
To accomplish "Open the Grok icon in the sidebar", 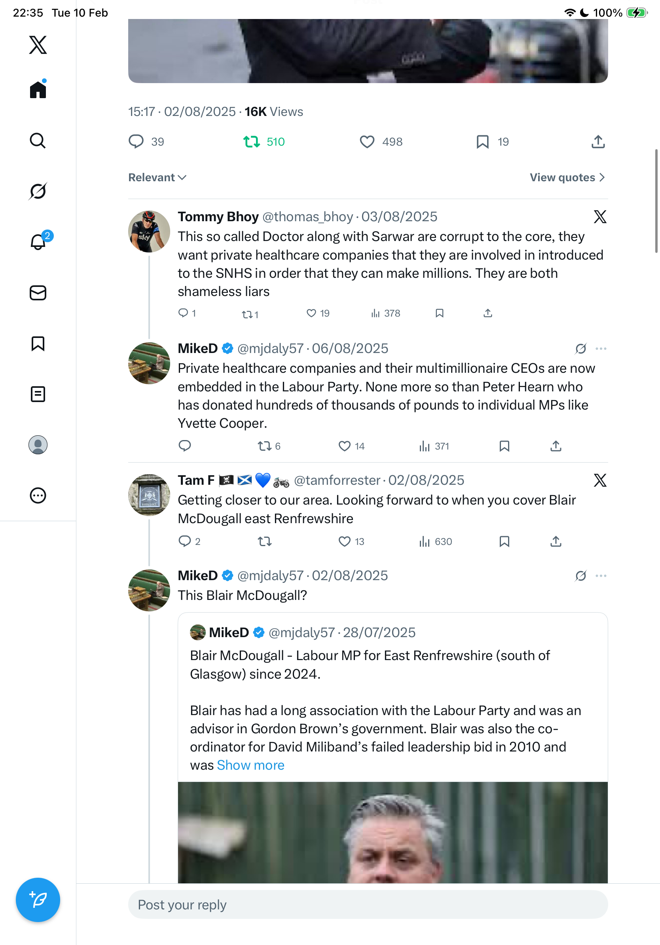I will tap(38, 191).
